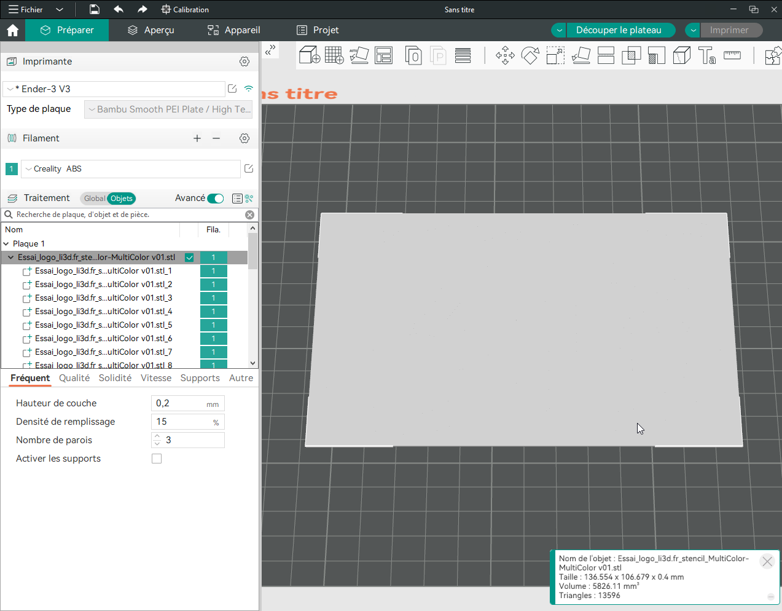Click the Add object cube icon
Image resolution: width=782 pixels, height=611 pixels.
coord(309,55)
